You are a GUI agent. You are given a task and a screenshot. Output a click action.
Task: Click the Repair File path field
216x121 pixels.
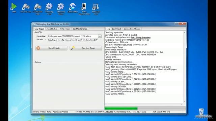(73, 36)
